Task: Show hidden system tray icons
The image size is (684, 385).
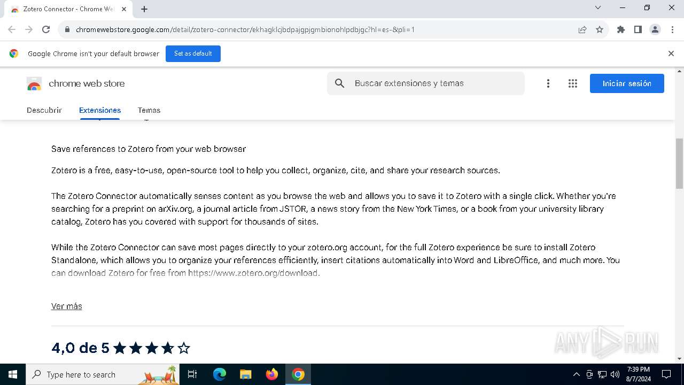Action: [576, 374]
